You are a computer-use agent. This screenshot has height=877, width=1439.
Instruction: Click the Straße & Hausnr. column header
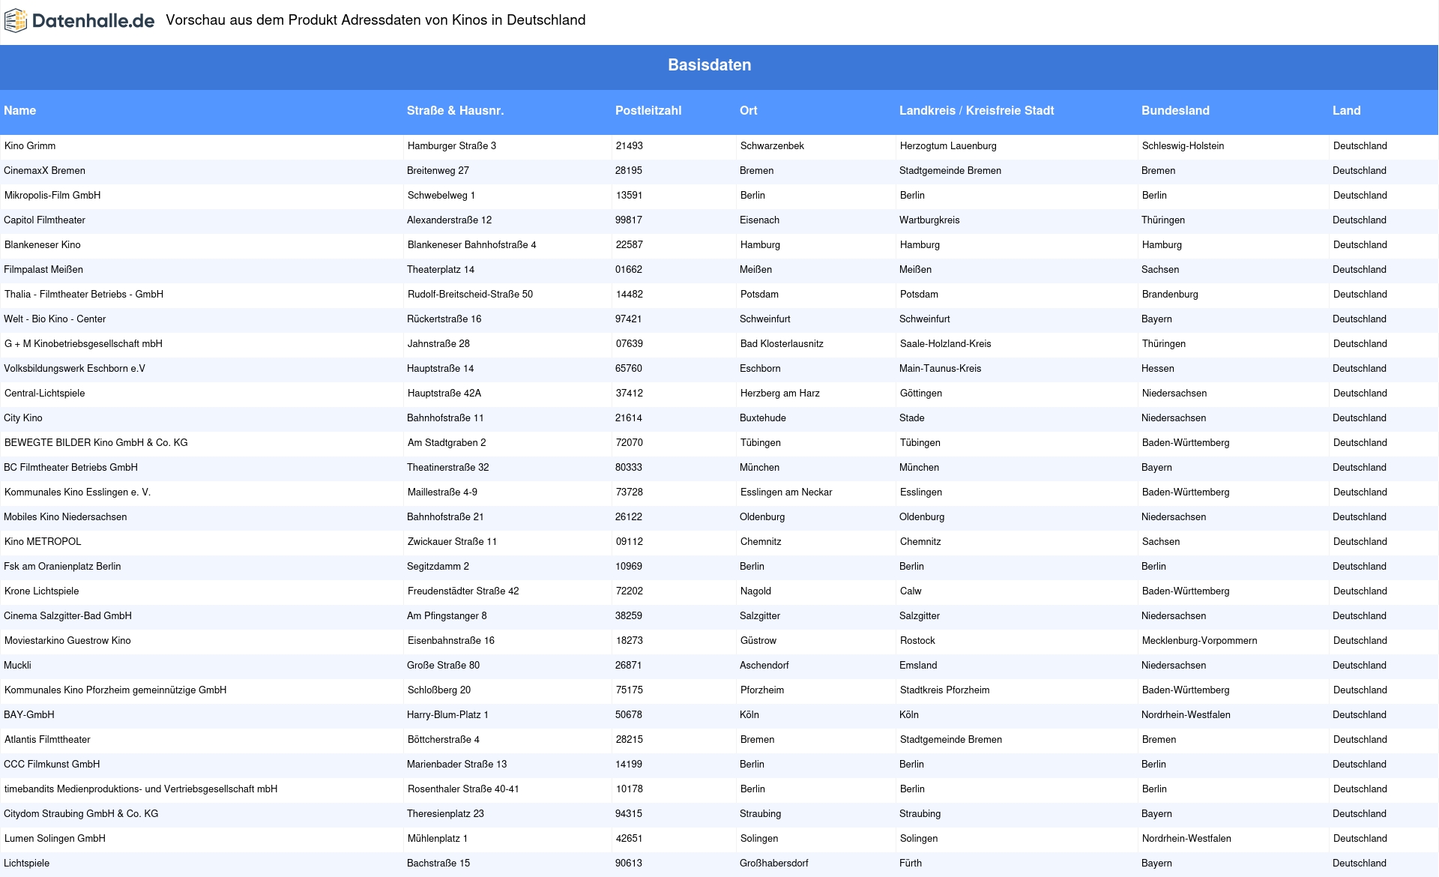tap(455, 110)
